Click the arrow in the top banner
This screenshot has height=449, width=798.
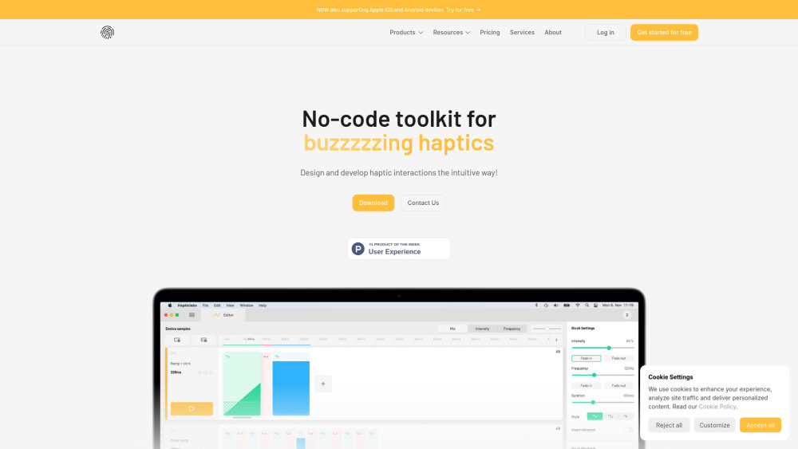[478, 10]
